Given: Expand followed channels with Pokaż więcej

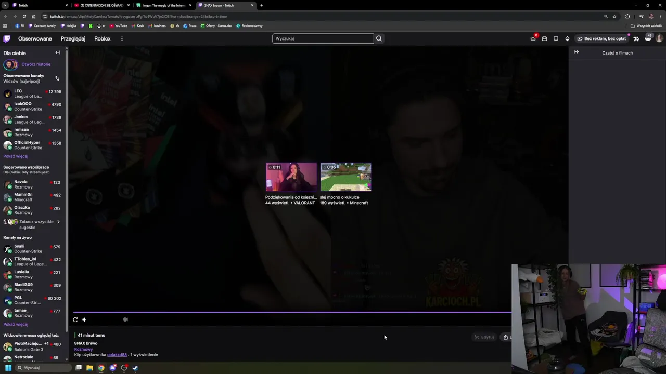Looking at the screenshot, I should 16,156.
